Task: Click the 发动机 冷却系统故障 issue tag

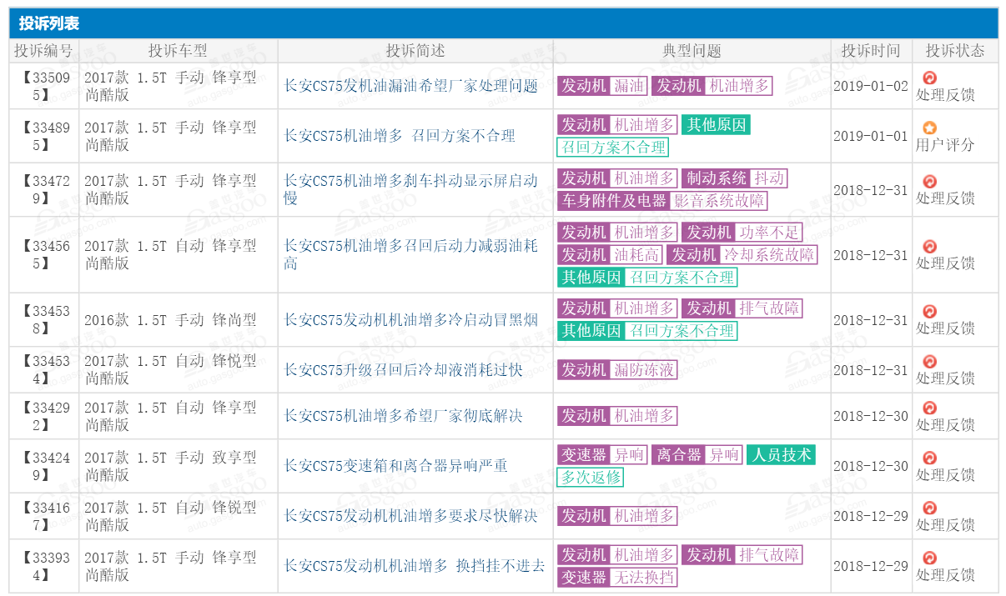Action: (742, 255)
